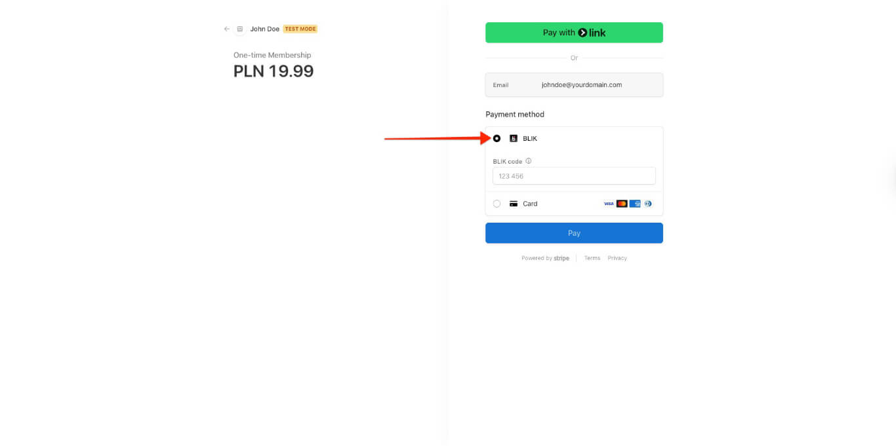The height and width of the screenshot is (446, 896).
Task: Select the BLIK payment radio button
Action: coord(497,138)
